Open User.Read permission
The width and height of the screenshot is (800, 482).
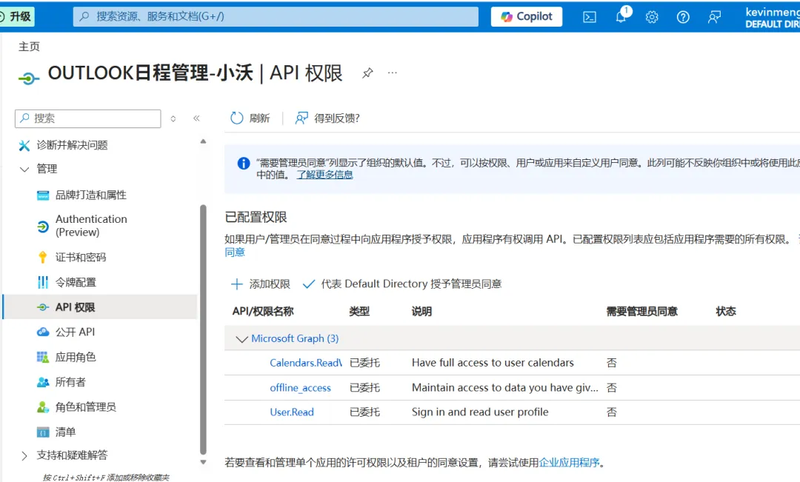292,412
